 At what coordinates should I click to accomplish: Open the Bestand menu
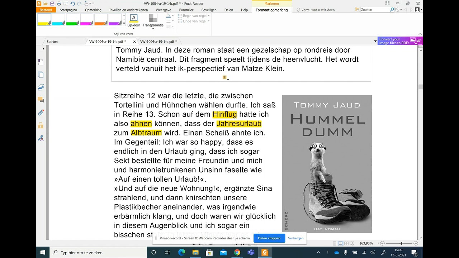pyautogui.click(x=46, y=10)
